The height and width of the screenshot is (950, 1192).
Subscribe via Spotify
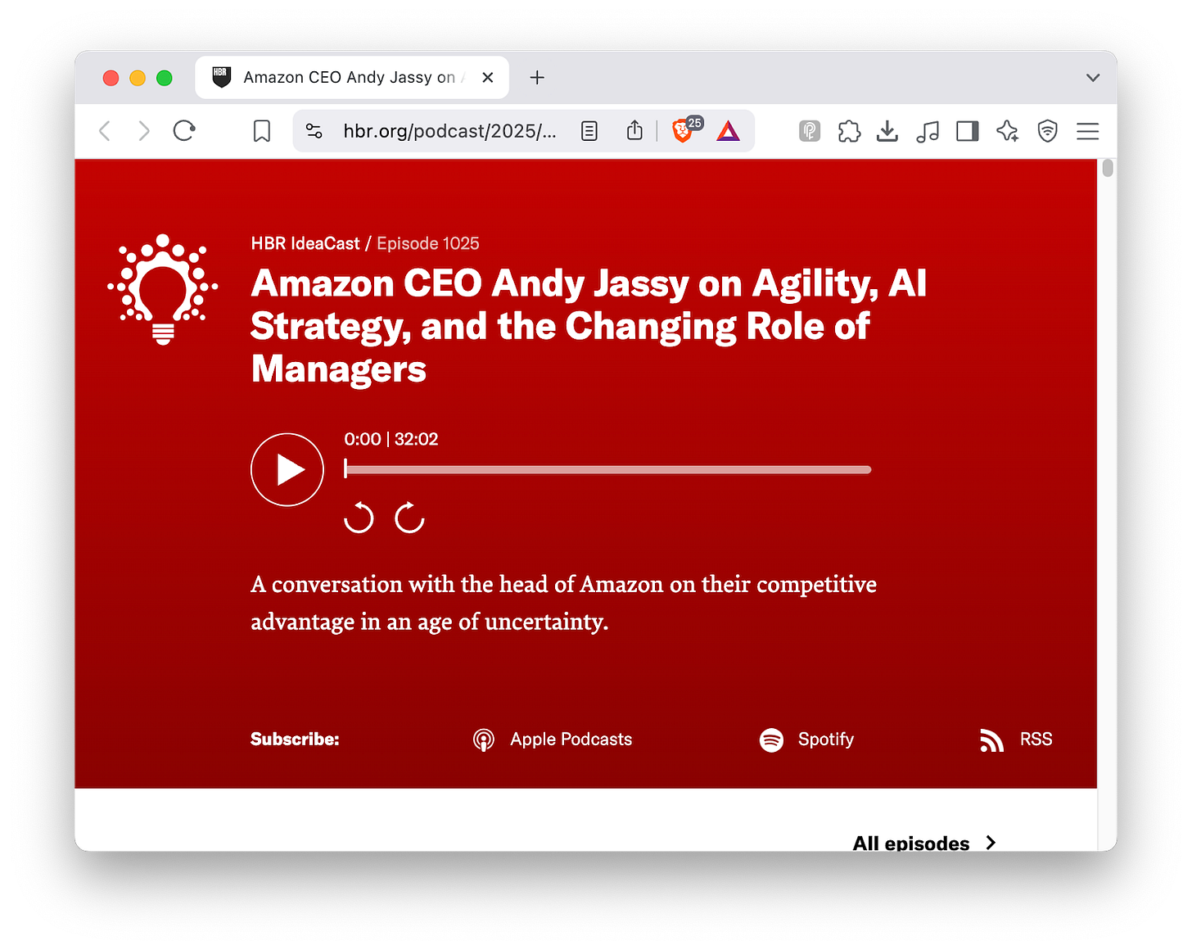point(806,740)
